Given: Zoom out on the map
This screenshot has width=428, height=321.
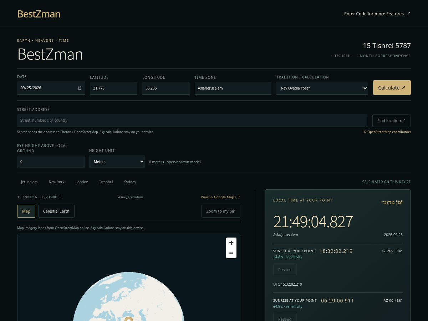Looking at the screenshot, I should click(231, 253).
